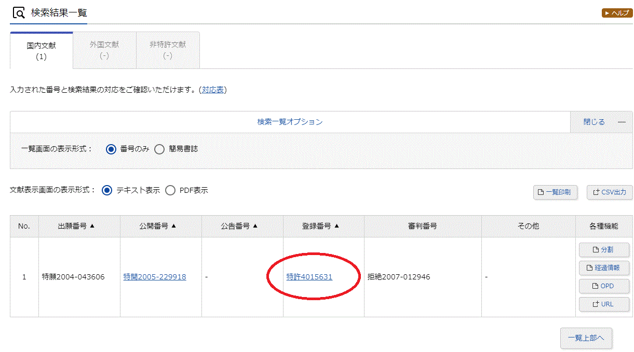Choose テキスト表示 radio button
The height and width of the screenshot is (352, 634).
pos(107,190)
